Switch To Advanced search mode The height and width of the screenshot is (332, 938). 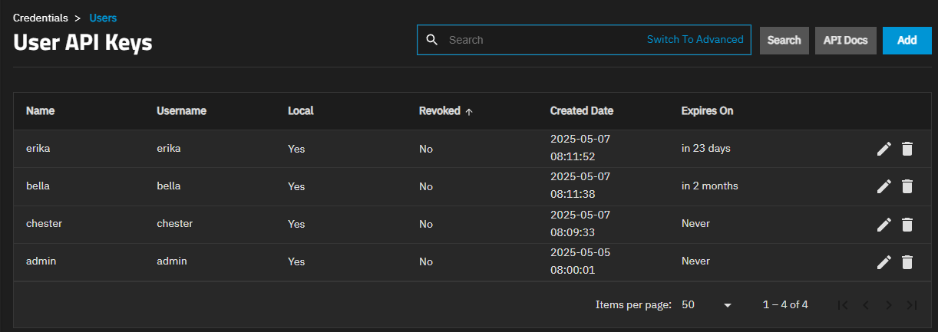click(695, 40)
